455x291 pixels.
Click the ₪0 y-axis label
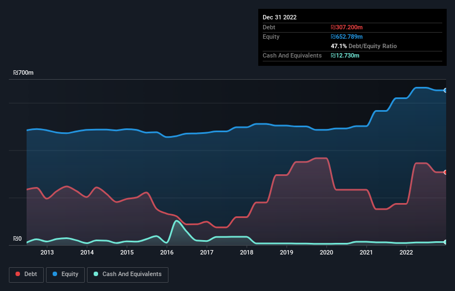17,238
